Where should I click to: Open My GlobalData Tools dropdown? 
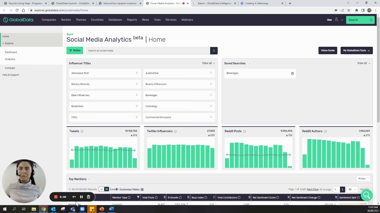357,51
